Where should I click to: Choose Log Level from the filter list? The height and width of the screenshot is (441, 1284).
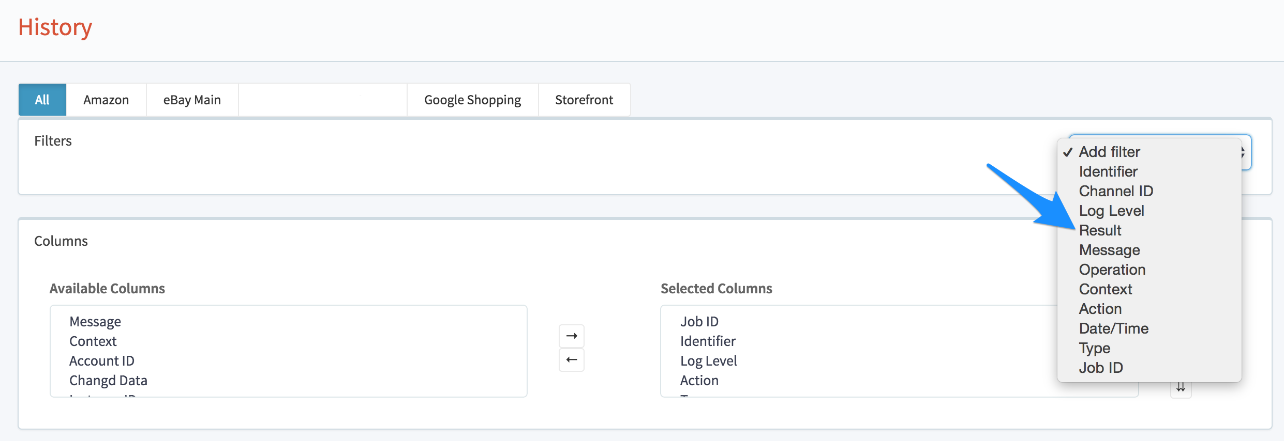[1111, 211]
